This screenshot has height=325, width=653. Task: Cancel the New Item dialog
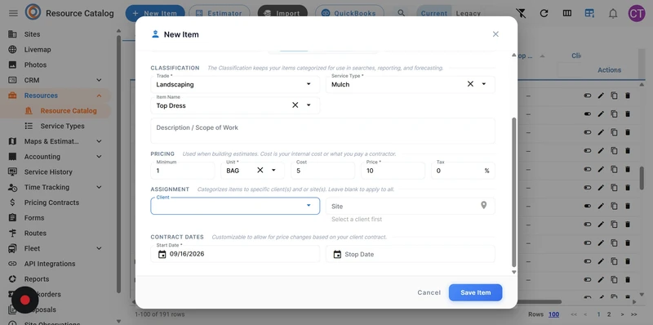(x=429, y=292)
